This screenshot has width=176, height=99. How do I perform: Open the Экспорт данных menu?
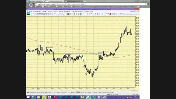37,11
